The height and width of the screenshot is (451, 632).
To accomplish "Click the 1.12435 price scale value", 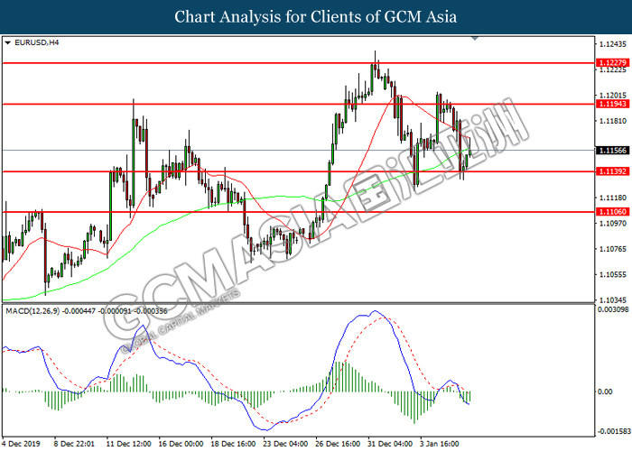I will tap(613, 44).
